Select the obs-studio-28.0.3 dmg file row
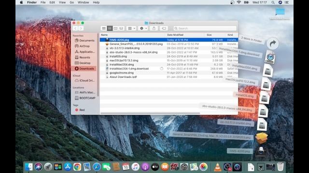This screenshot has height=173, width=309. tap(169, 52)
